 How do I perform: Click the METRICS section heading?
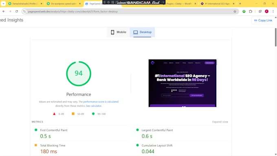click(37, 122)
